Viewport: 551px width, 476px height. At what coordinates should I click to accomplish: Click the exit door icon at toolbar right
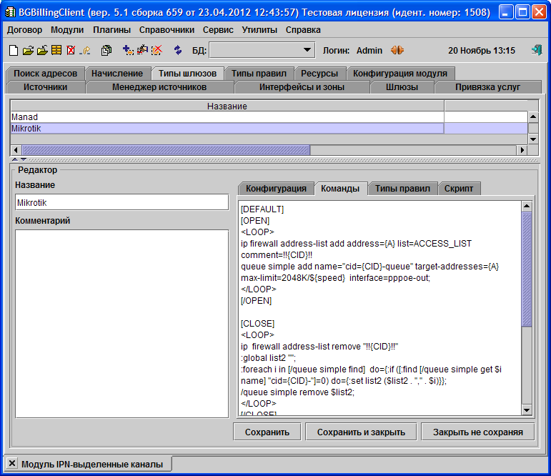point(537,50)
